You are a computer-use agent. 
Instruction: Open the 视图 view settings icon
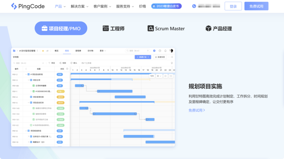coord(60,63)
